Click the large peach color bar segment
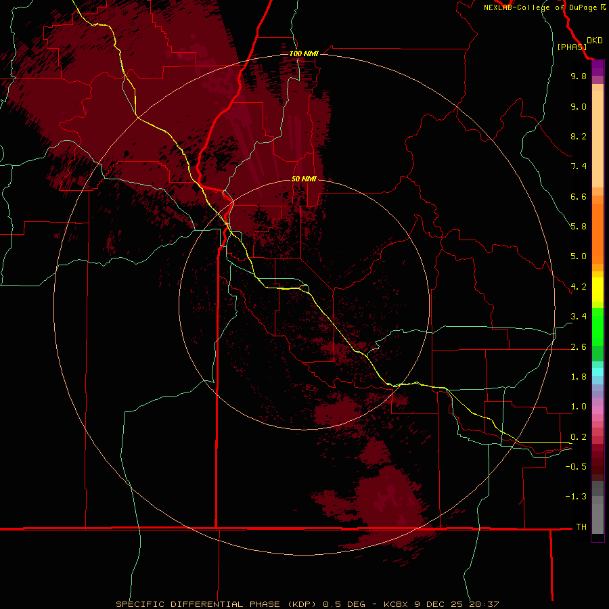Viewport: 609px width, 609px height. click(597, 139)
